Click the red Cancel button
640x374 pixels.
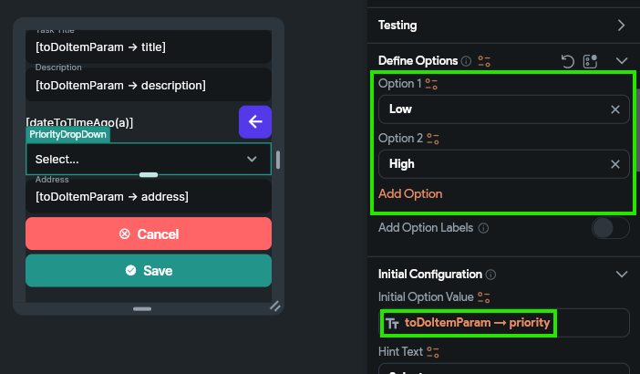[149, 234]
